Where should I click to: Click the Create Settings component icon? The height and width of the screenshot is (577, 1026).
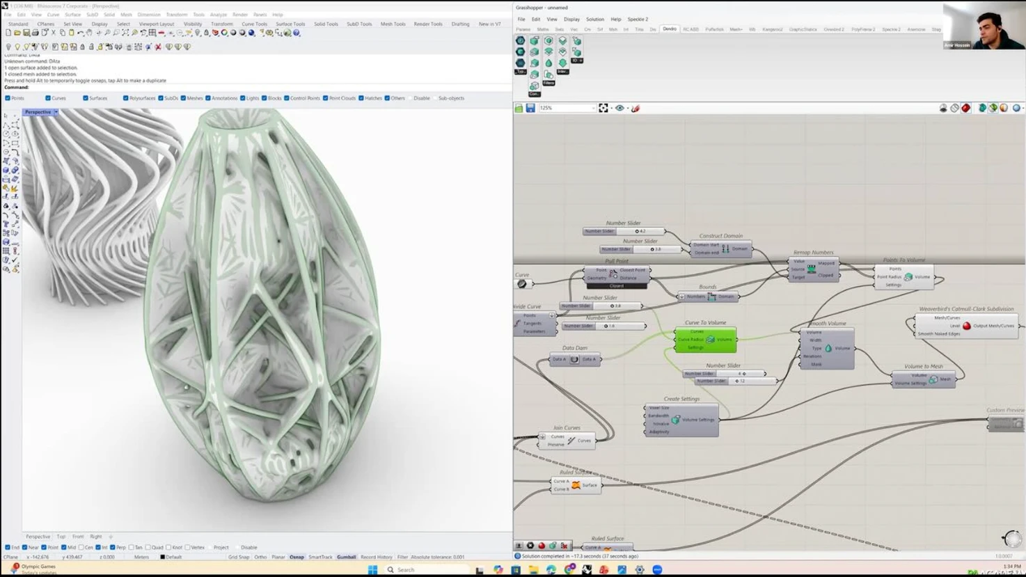click(675, 420)
